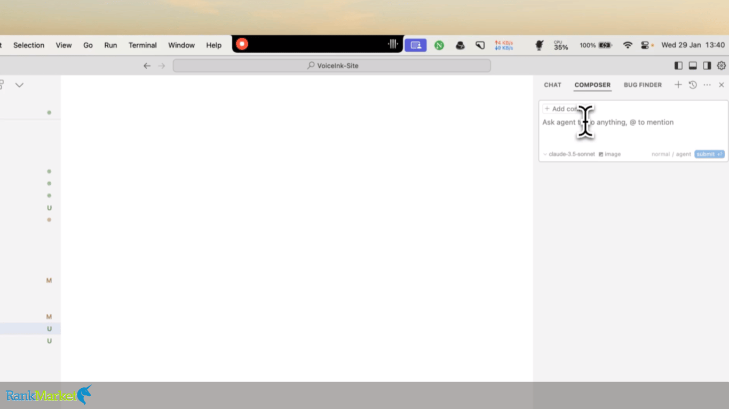
Task: Click the audio waveform icon in the recording bar
Action: click(x=393, y=45)
